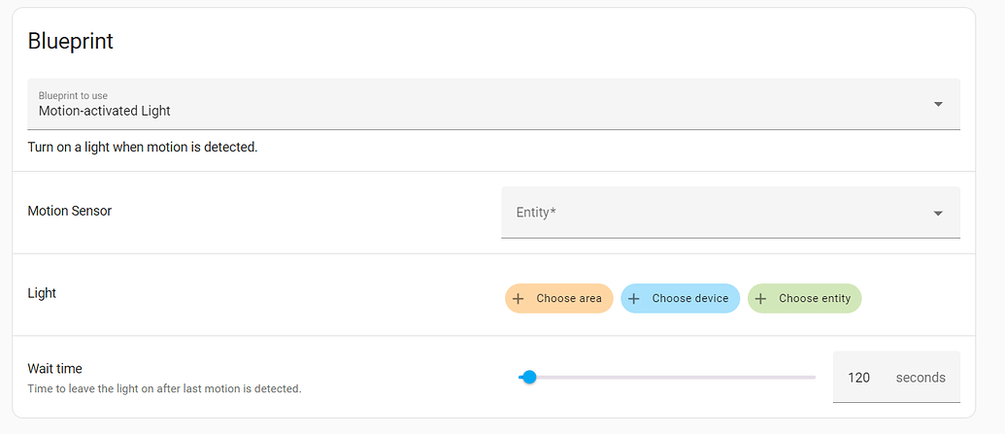Click the 120 value in the seconds field
Screen dimensions: 1005x434
(x=858, y=378)
